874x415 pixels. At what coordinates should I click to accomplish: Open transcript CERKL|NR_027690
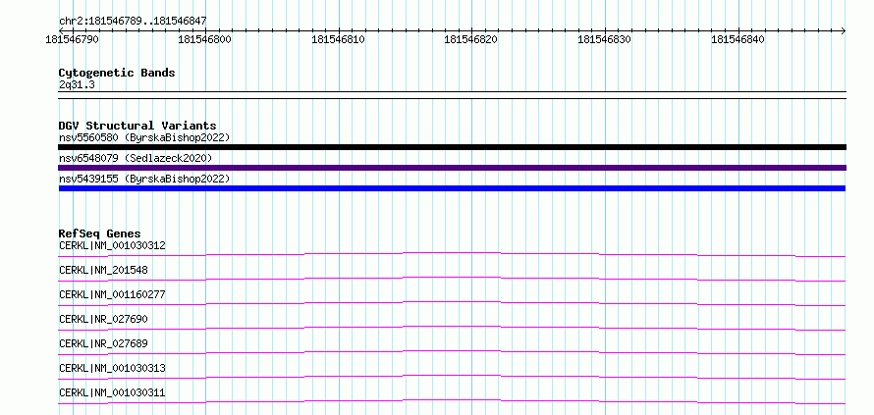103,319
